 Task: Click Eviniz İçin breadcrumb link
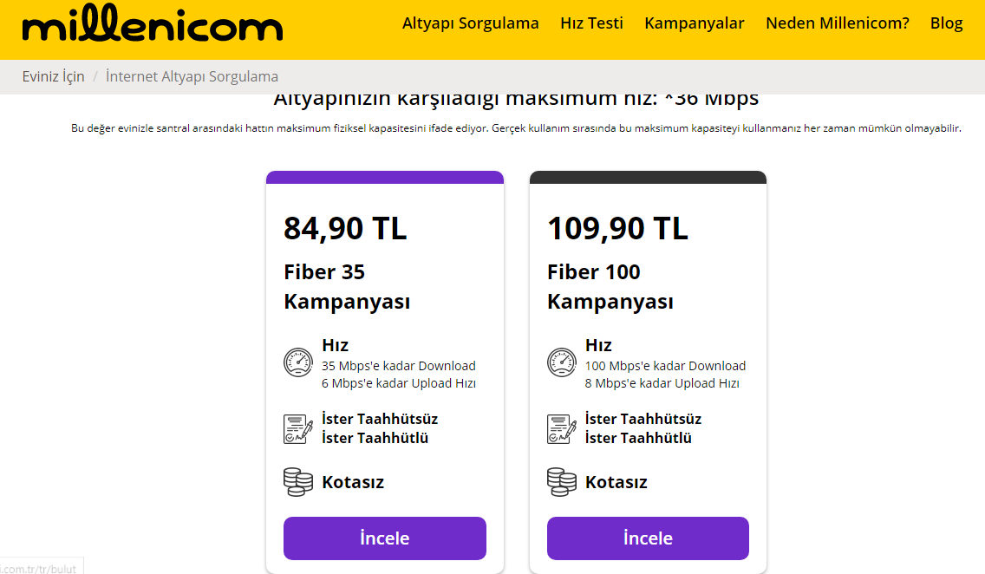pyautogui.click(x=53, y=76)
